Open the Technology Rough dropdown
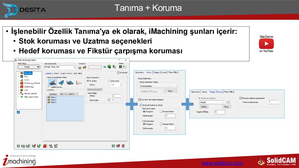Viewport: 299px width, 168px height. pos(29,67)
